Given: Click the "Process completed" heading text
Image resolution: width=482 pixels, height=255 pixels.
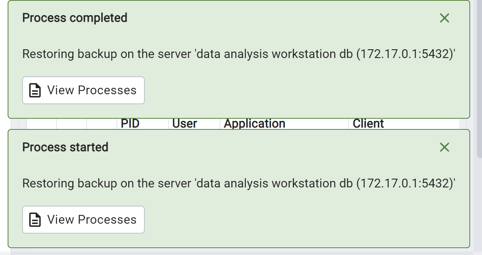Looking at the screenshot, I should click(x=75, y=18).
